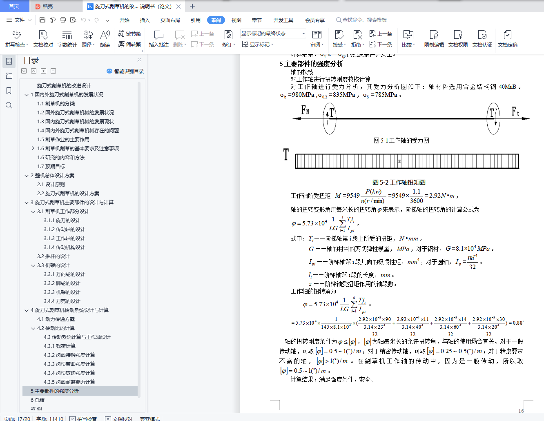Collapse section 1 国内外旋刀式割草机的发展状况
The image size is (544, 421).
pos(27,95)
